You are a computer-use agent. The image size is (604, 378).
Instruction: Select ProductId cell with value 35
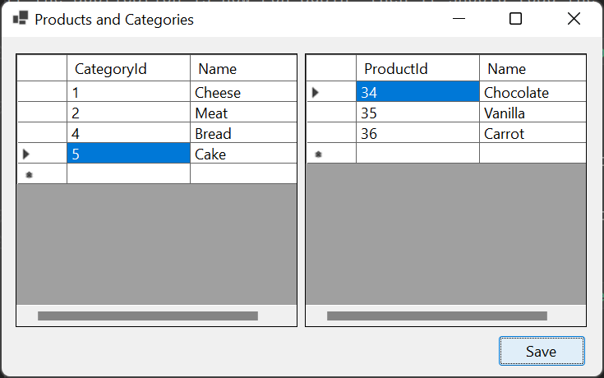(417, 113)
